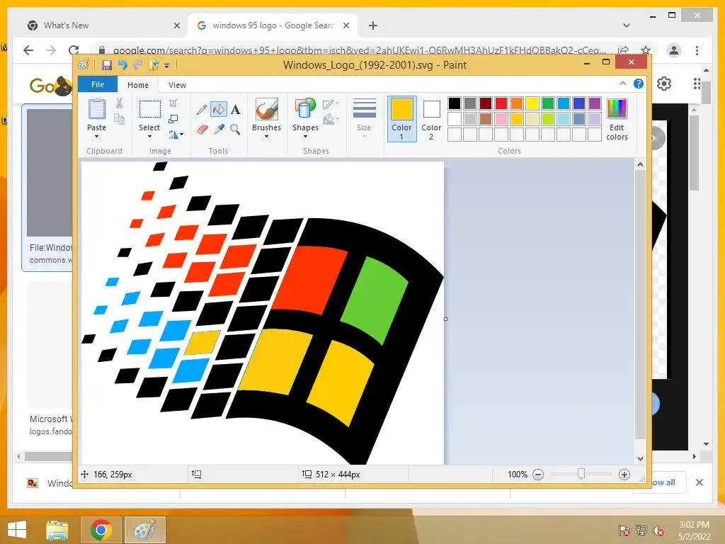Click the zoom in plus button
Image resolution: width=725 pixels, height=544 pixels.
click(x=624, y=474)
